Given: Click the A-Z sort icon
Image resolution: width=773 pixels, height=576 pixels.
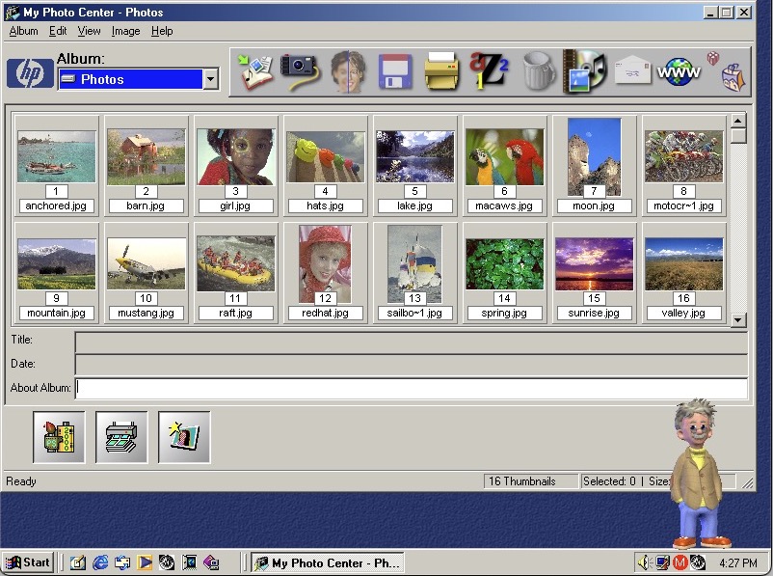Looking at the screenshot, I should 489,70.
